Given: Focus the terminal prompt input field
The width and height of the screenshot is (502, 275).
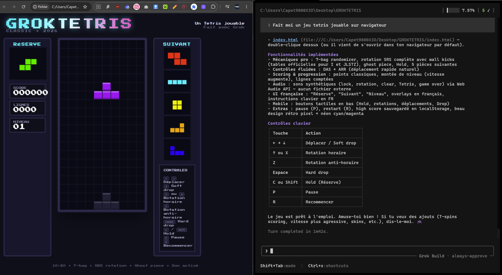Looking at the screenshot, I should 378,251.
